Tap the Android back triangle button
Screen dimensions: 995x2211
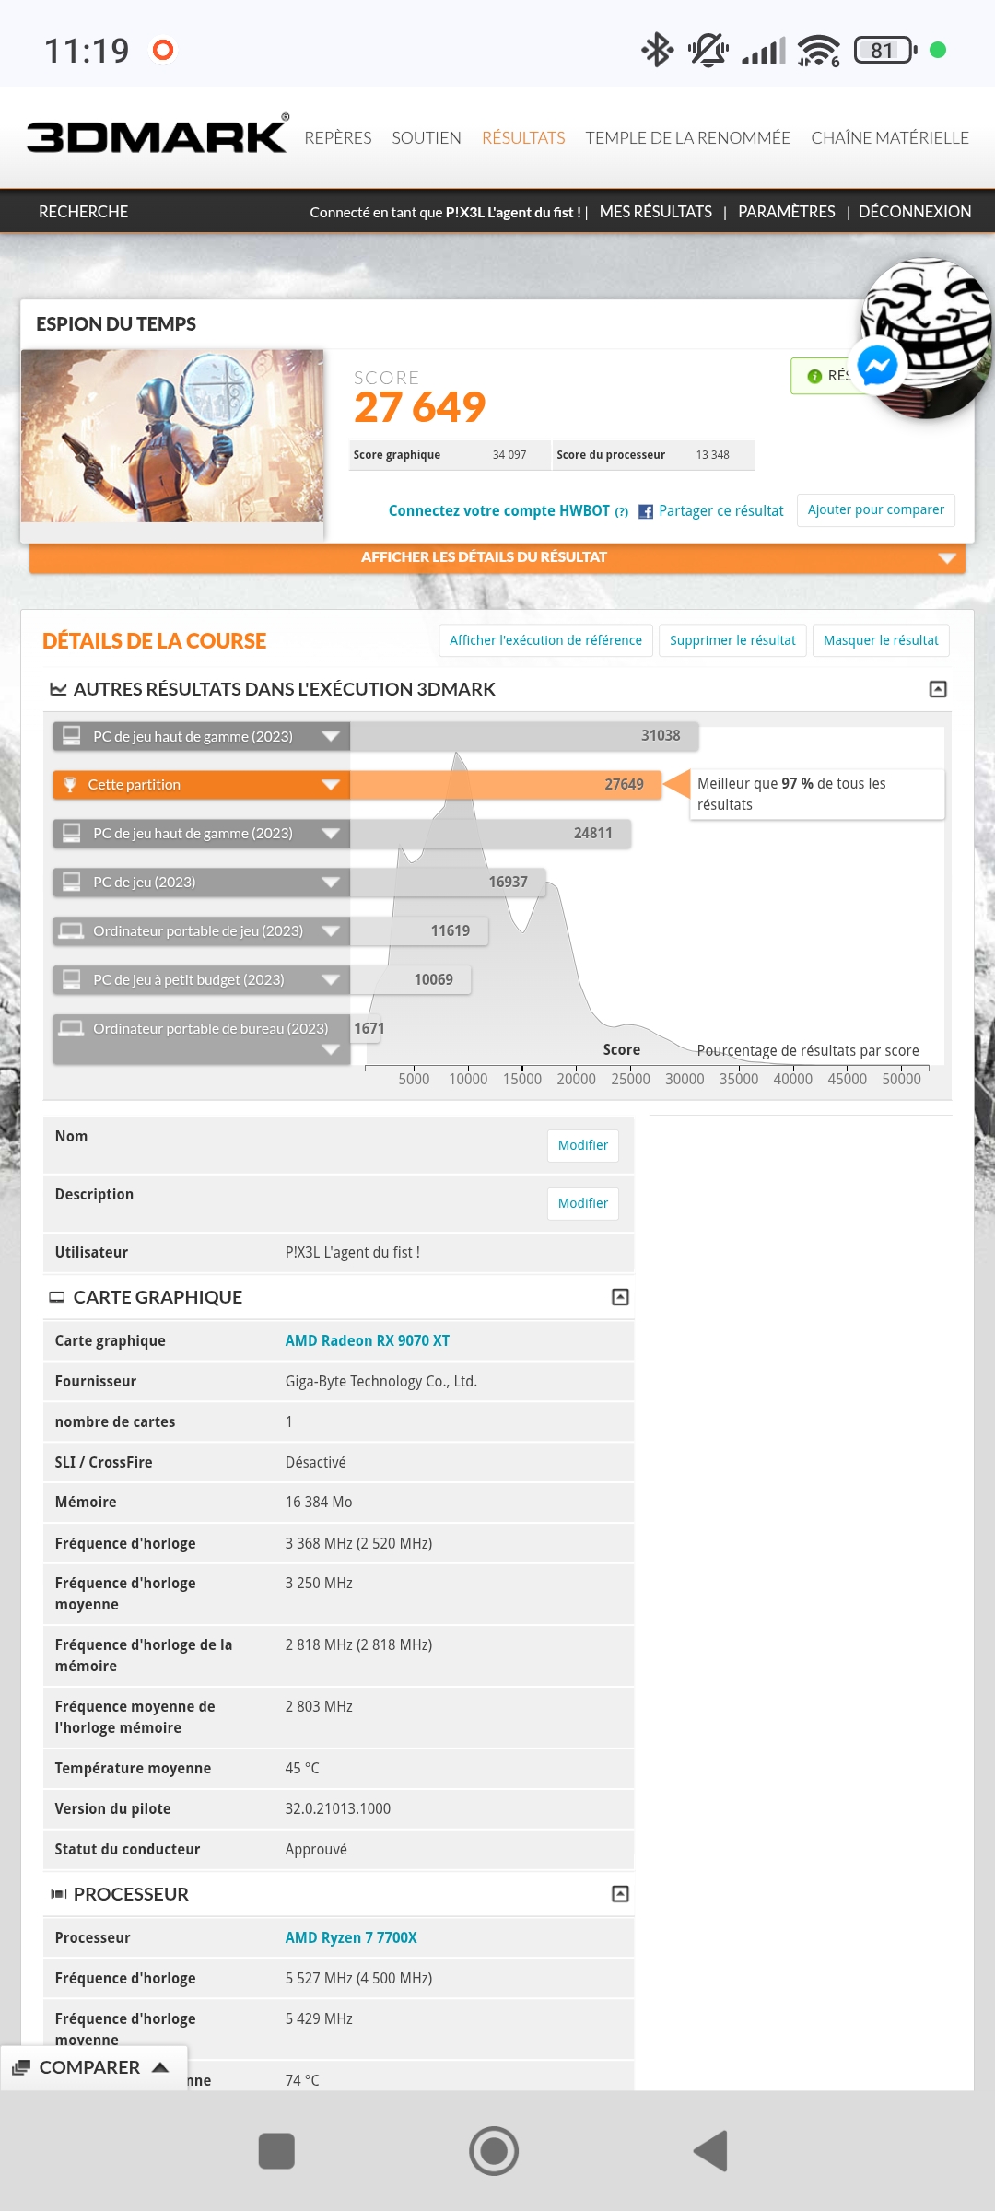click(711, 2151)
